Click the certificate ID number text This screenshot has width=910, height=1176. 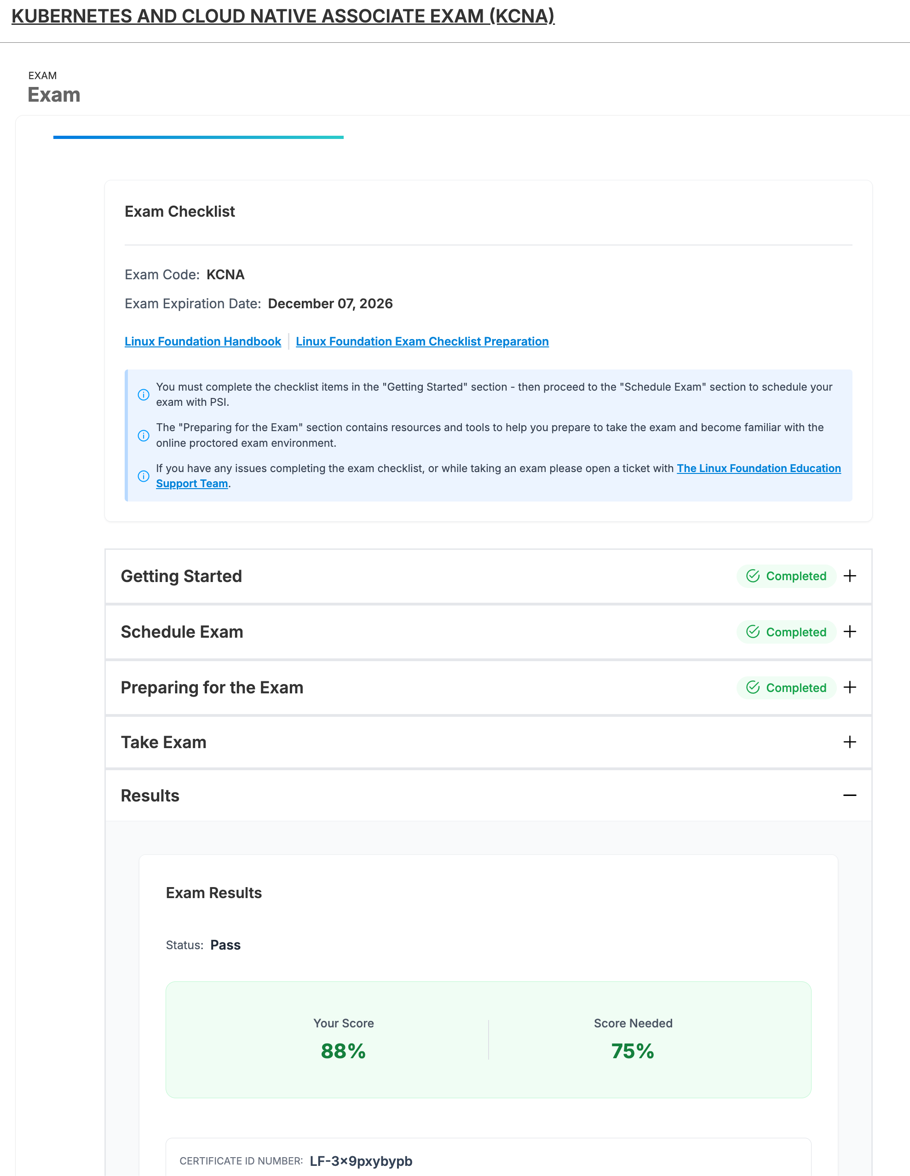pos(361,1161)
